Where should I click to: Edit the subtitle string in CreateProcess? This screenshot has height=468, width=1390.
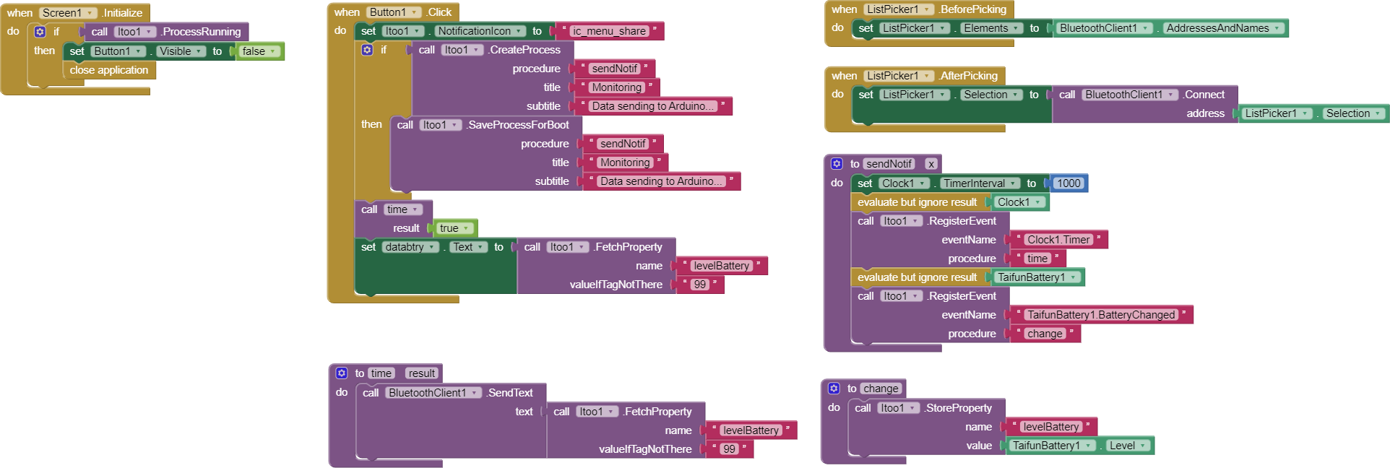[654, 106]
